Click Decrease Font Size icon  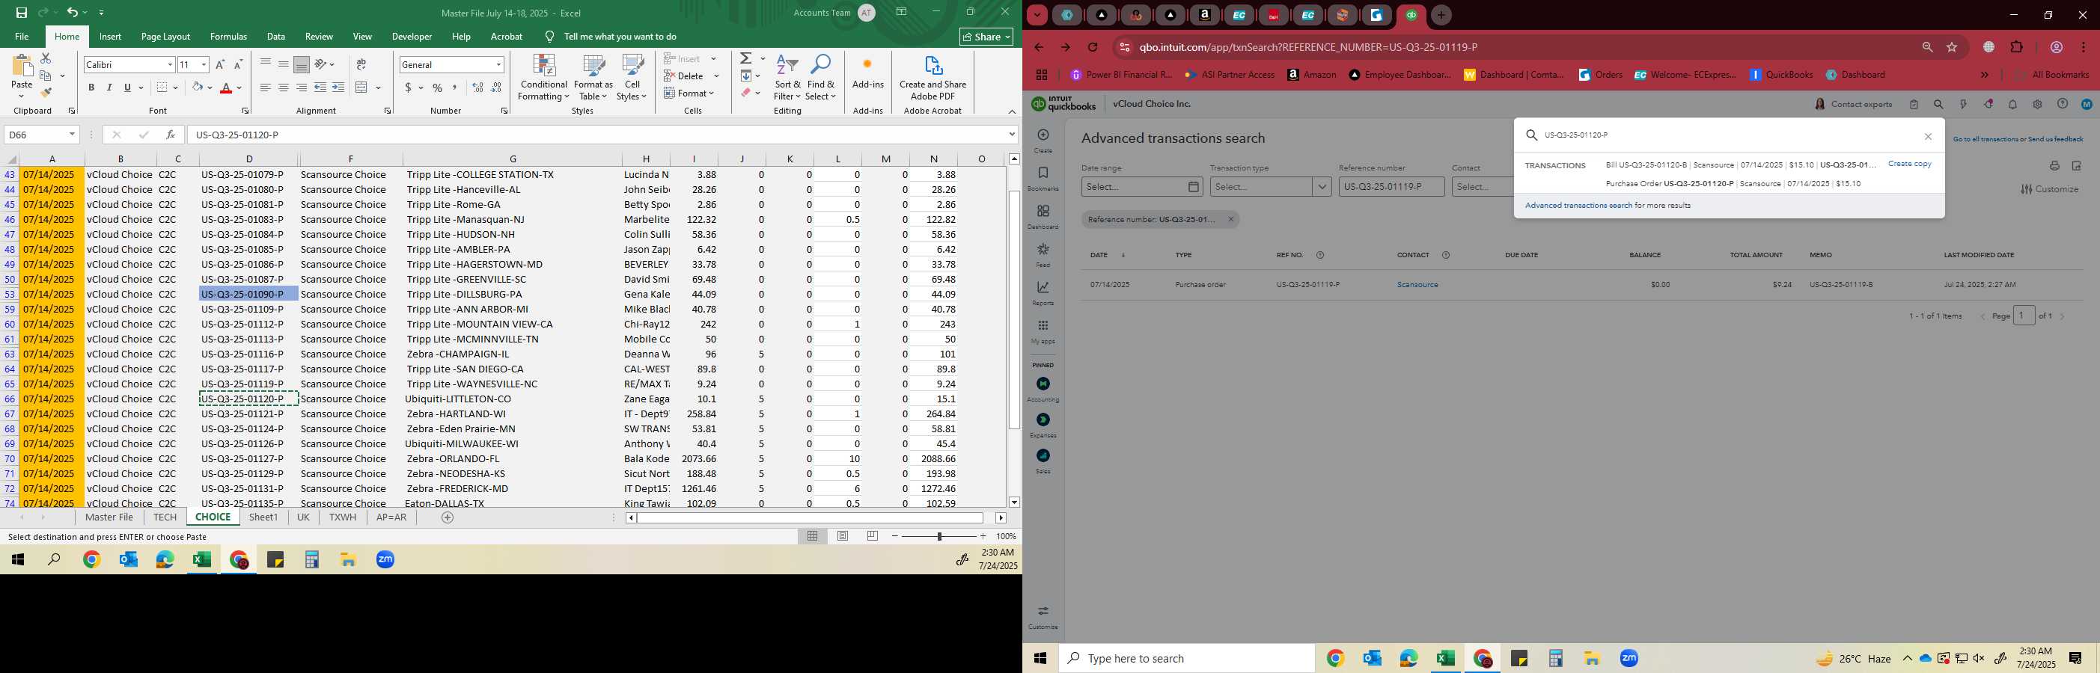(x=238, y=64)
